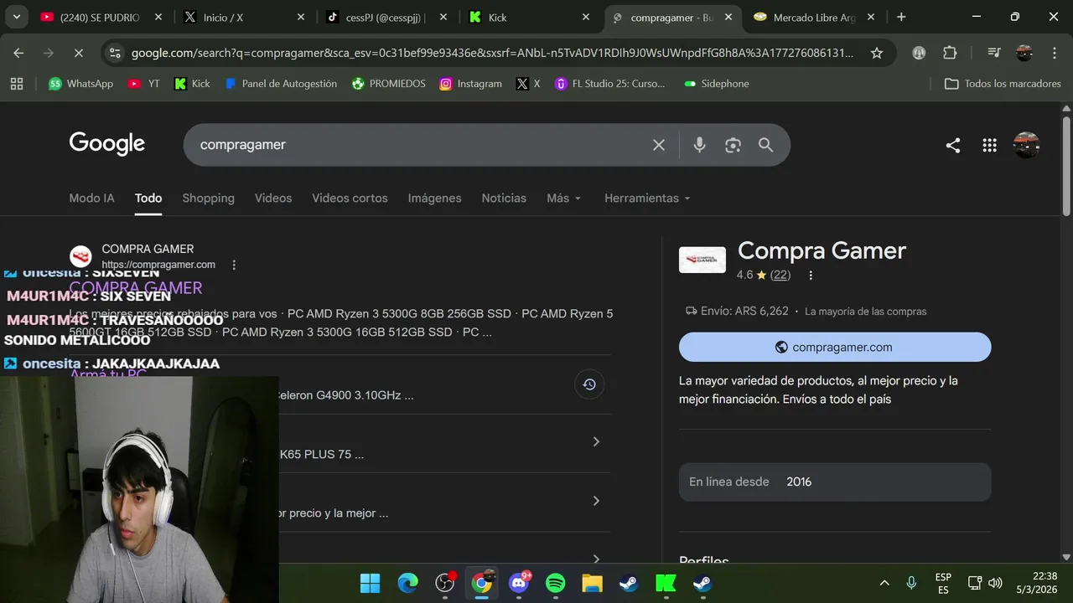Screen dimensions: 1073x603
Task: Open the FL Studio 25 Curso bookmark
Action: coord(610,84)
